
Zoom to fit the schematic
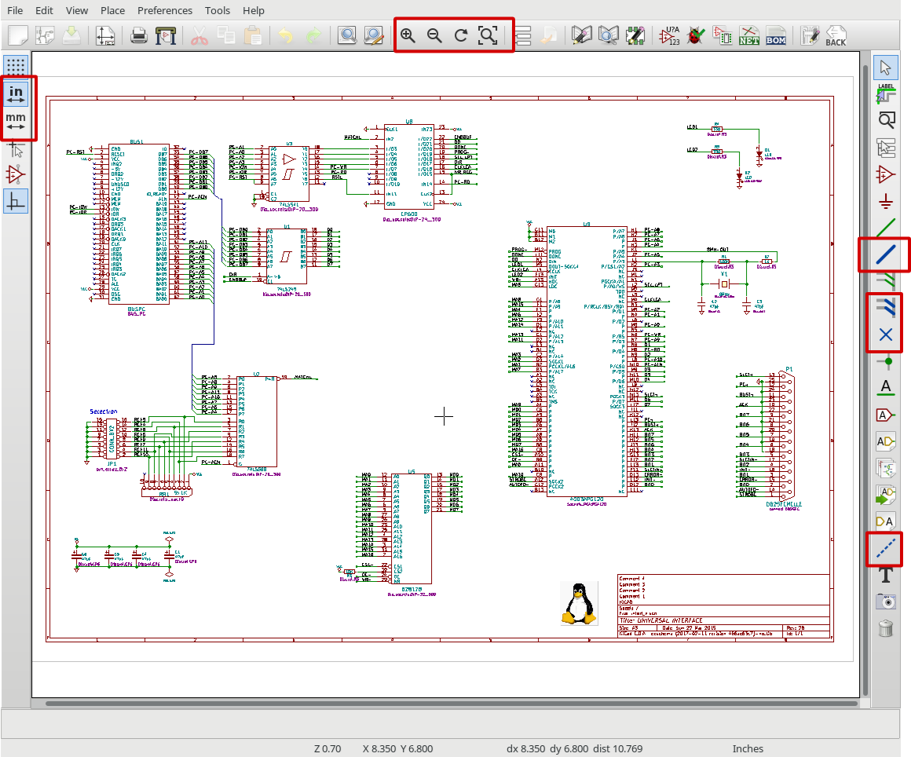(488, 35)
